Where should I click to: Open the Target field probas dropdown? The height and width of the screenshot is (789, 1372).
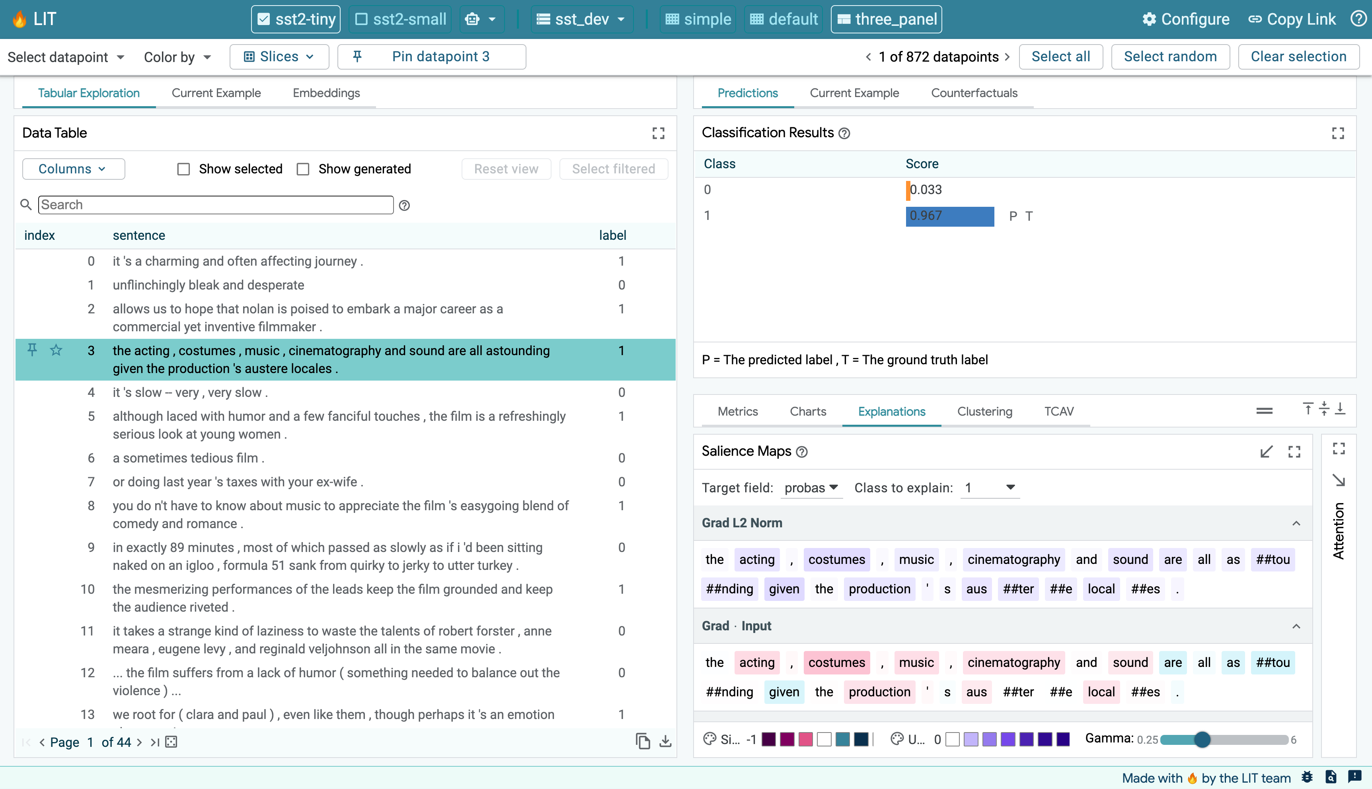tap(811, 488)
